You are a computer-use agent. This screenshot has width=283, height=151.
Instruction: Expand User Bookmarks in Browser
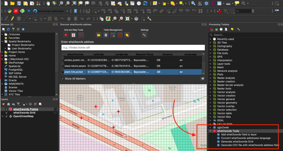tap(5, 49)
